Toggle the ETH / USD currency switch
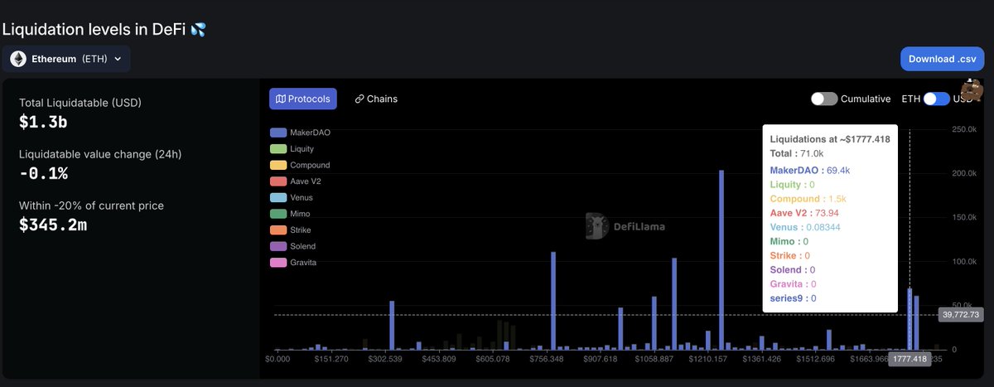Screen dimensions: 994x387 (x=936, y=99)
